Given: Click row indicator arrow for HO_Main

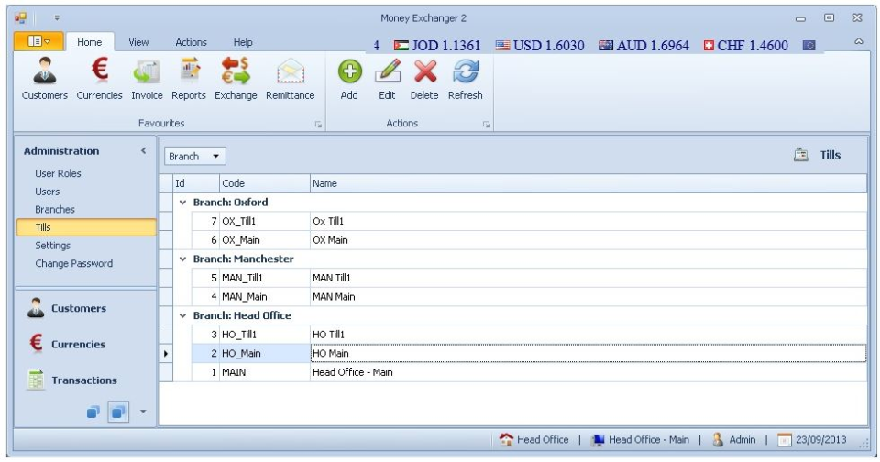Looking at the screenshot, I should pyautogui.click(x=166, y=354).
